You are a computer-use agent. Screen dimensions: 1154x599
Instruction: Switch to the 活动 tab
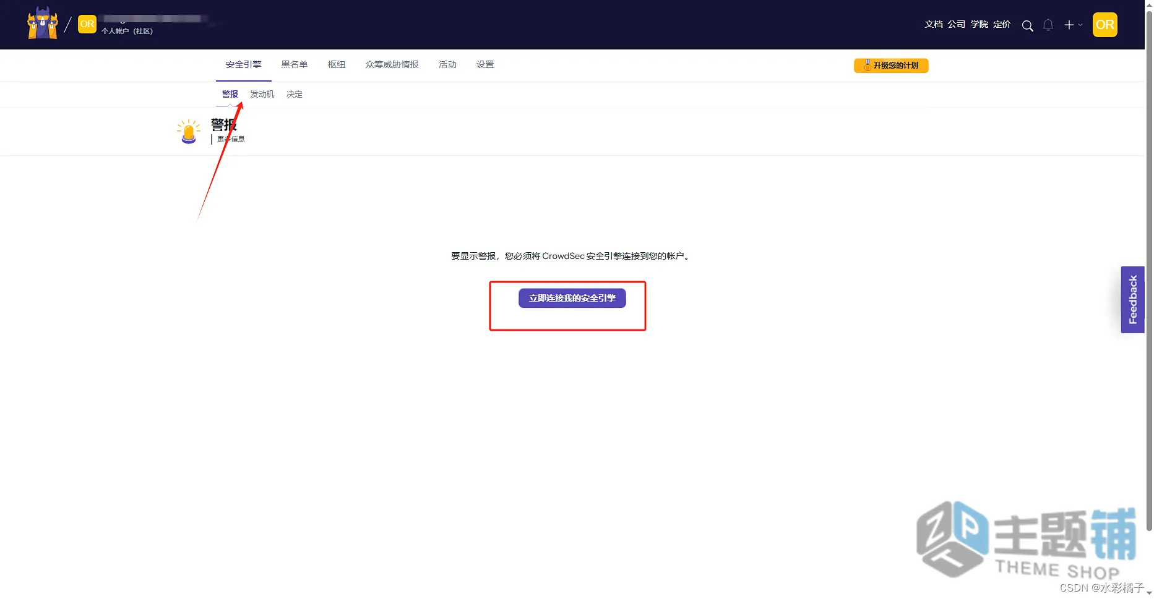(447, 64)
